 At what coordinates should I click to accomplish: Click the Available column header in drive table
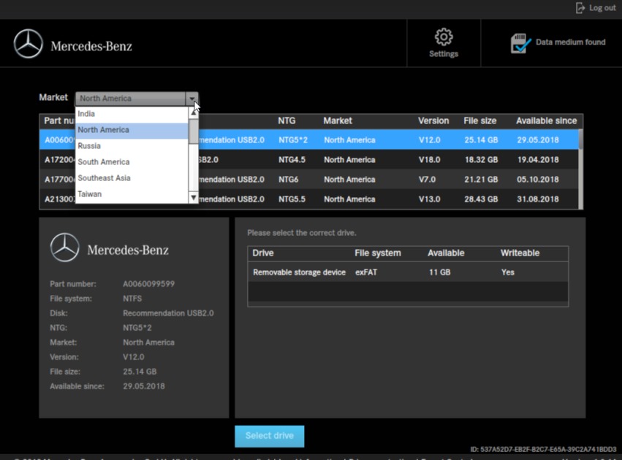pos(446,253)
